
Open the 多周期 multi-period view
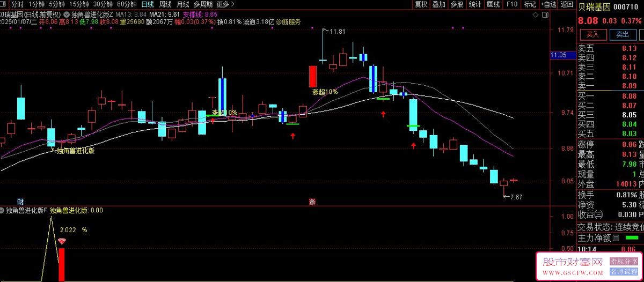click(203, 4)
